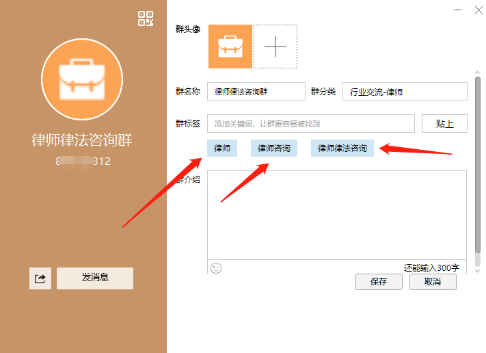Click the share group icon button

[x=40, y=278]
